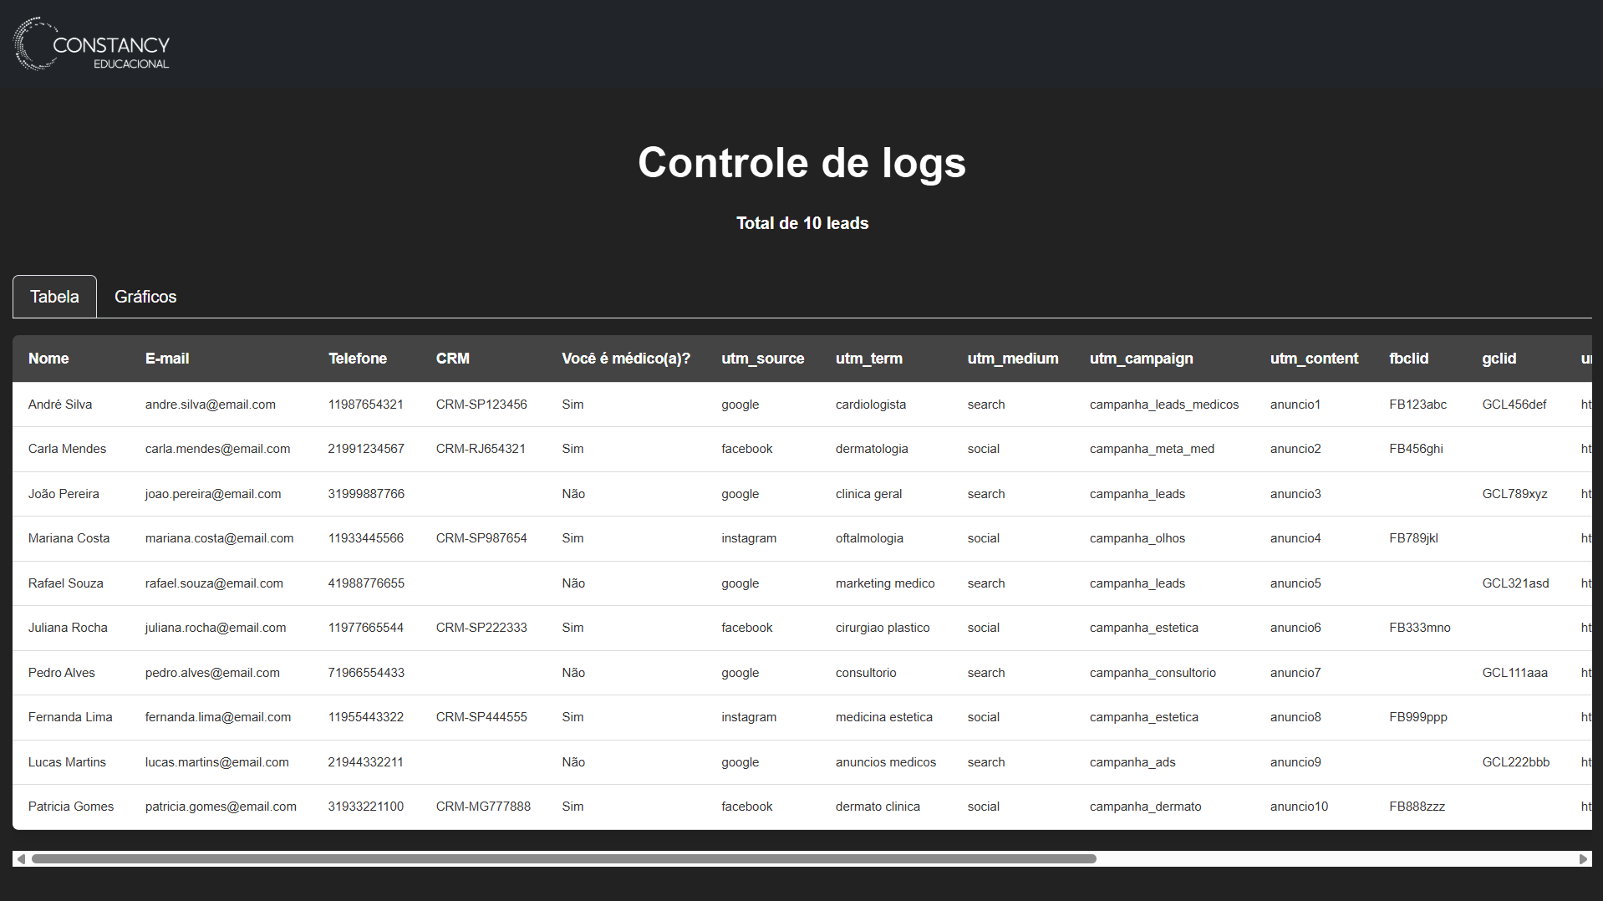The image size is (1603, 901).
Task: Click the right arrow of horizontal scrollbar
Action: [1582, 859]
